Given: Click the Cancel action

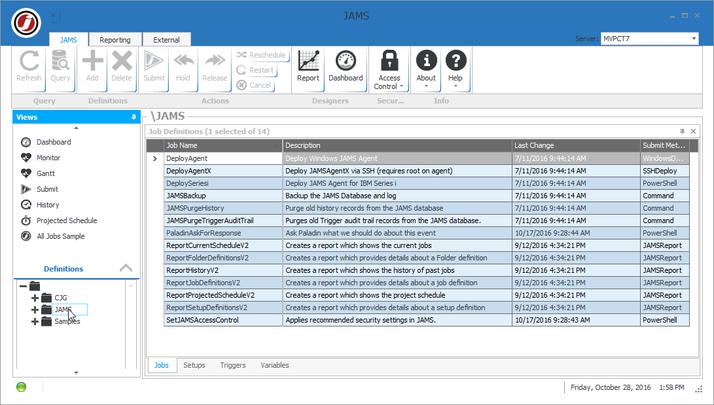Looking at the screenshot, I should click(254, 85).
